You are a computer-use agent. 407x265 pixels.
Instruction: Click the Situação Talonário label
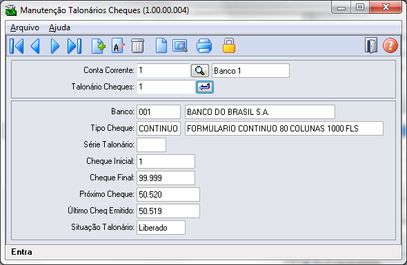coord(103,227)
